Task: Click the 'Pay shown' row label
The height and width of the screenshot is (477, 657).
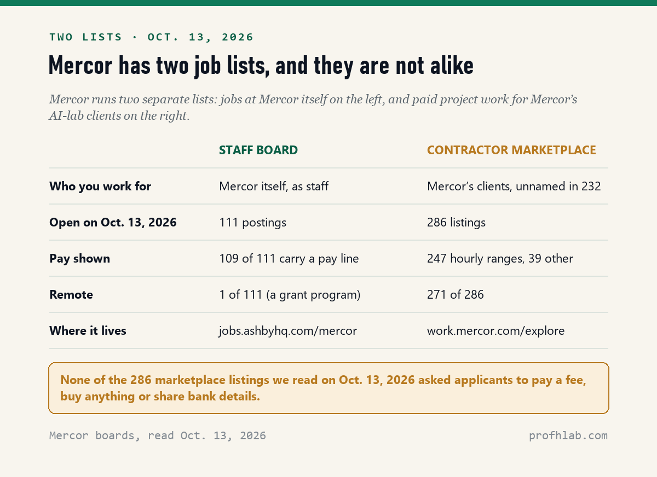Action: 79,259
